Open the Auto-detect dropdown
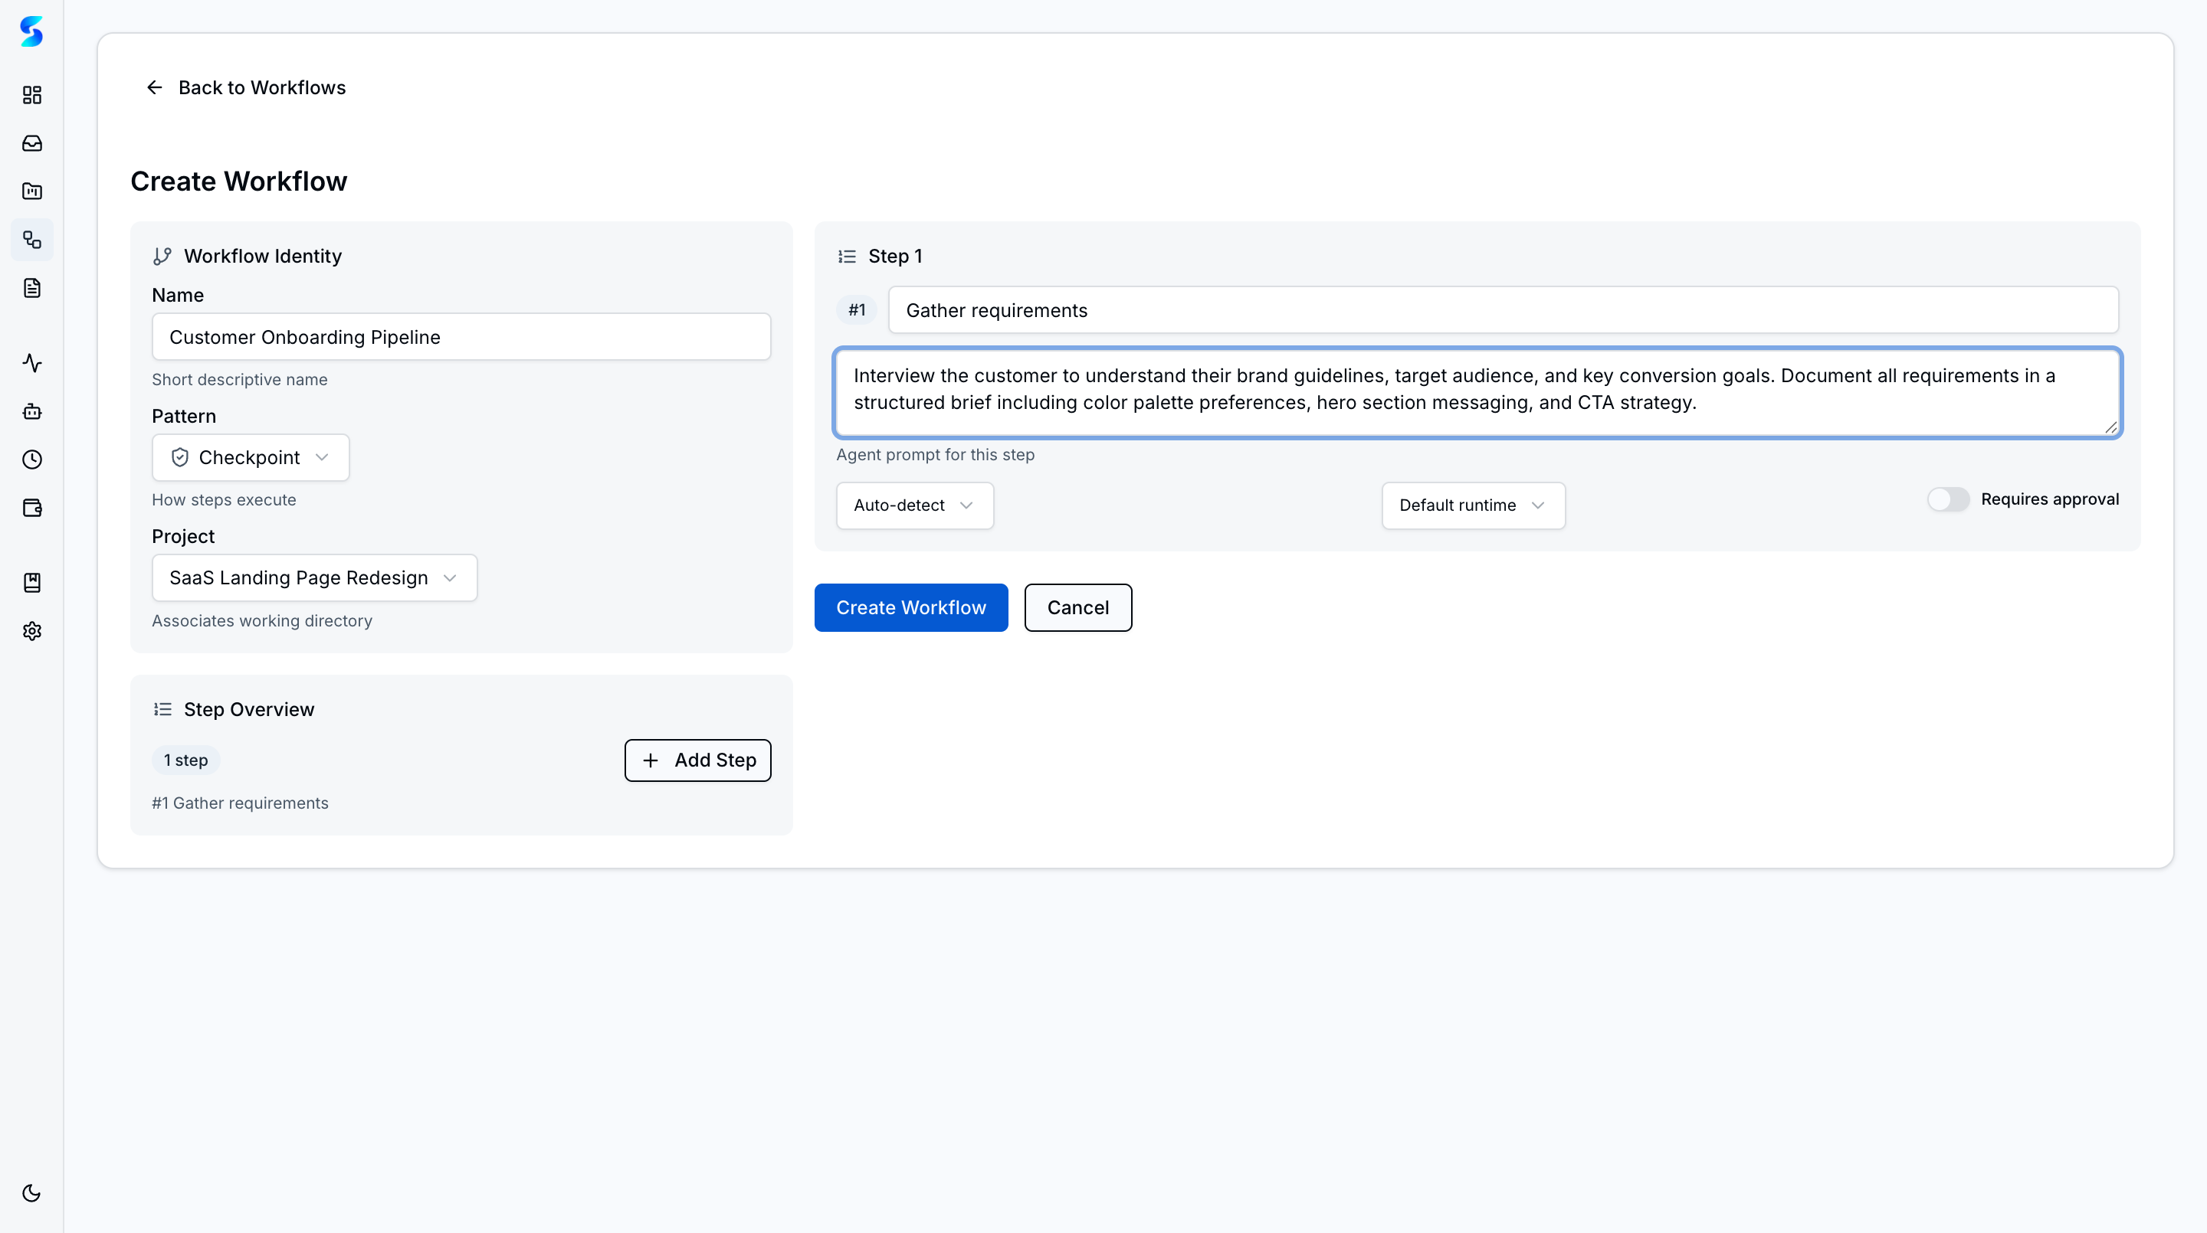Viewport: 2207px width, 1233px height. [914, 505]
